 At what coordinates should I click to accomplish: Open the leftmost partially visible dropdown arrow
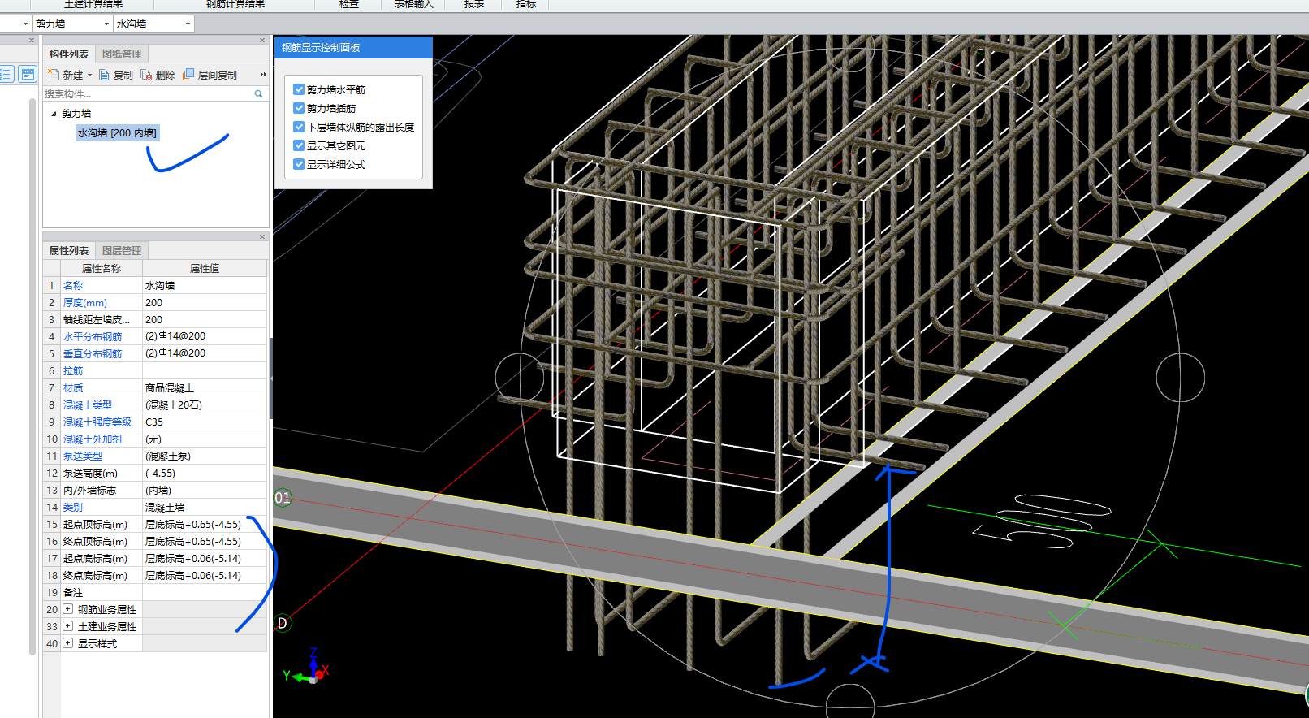coord(25,24)
